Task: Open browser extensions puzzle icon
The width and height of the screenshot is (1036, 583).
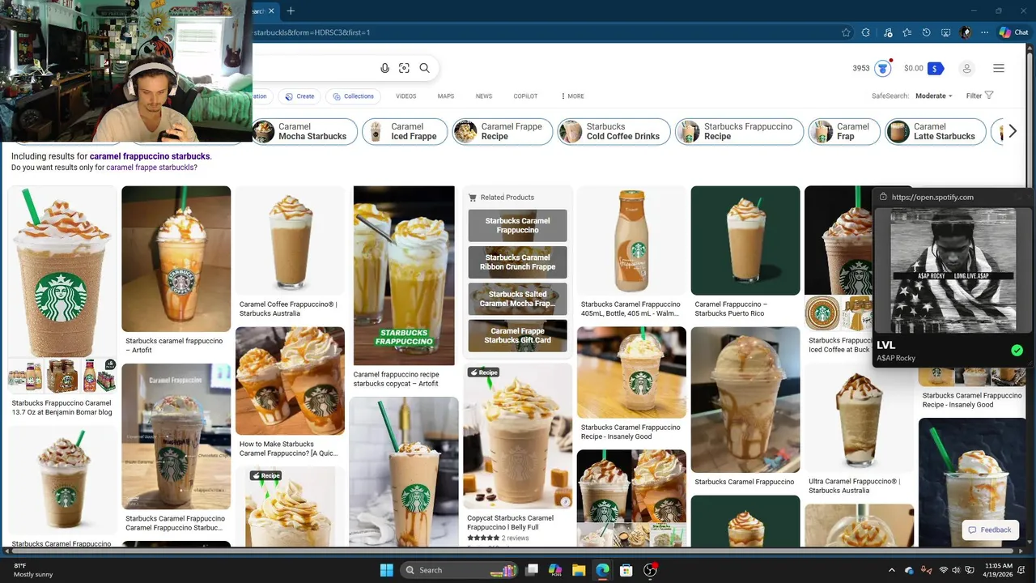Action: [865, 32]
